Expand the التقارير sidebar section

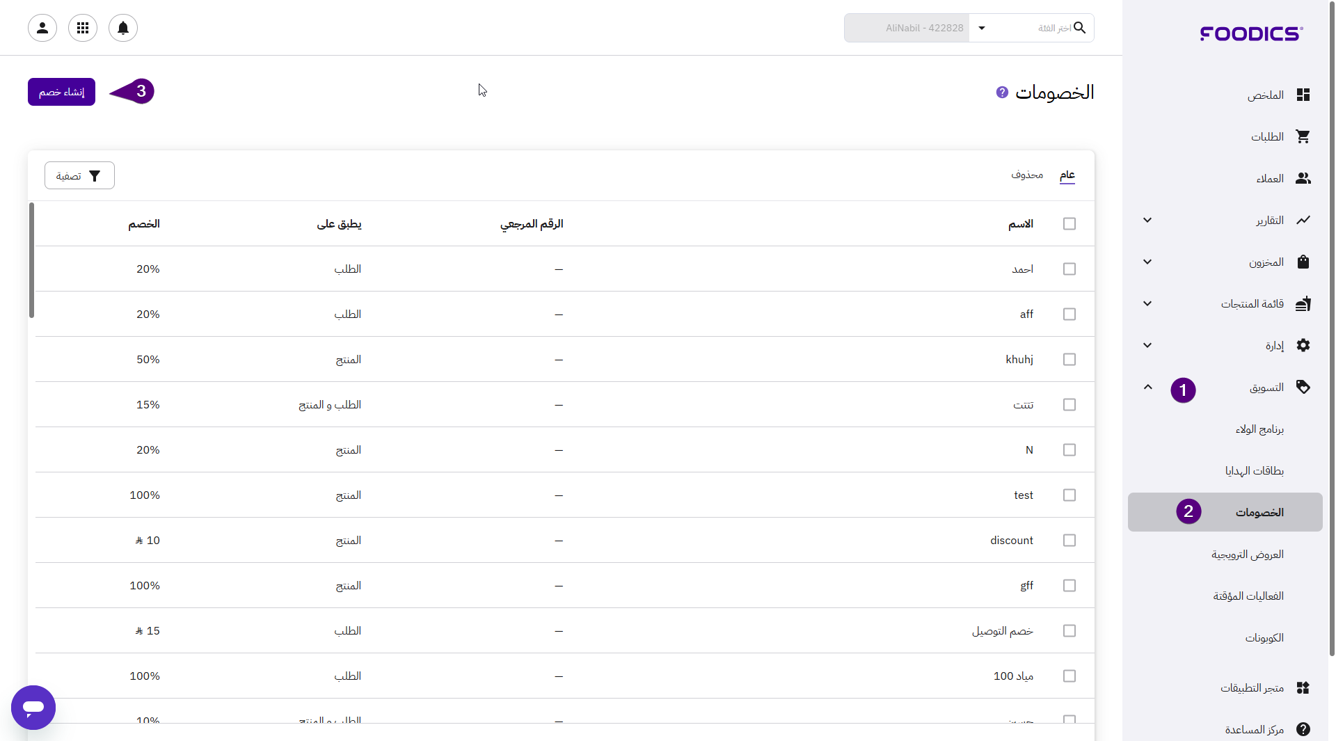(x=1147, y=221)
